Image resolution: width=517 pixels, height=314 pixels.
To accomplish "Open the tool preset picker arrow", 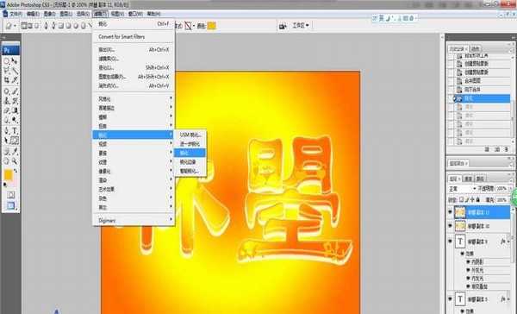I will (x=15, y=26).
